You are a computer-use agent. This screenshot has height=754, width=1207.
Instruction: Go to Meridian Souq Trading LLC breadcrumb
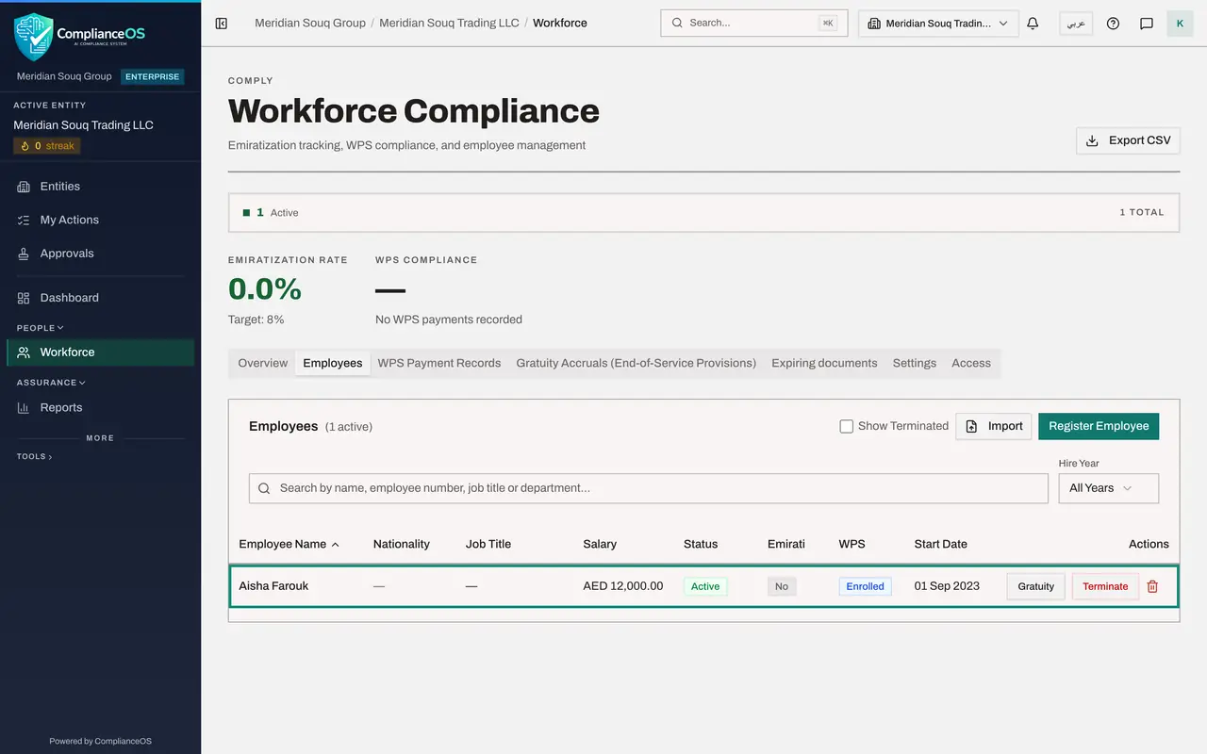click(449, 23)
